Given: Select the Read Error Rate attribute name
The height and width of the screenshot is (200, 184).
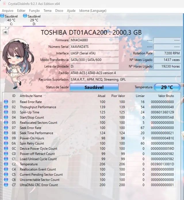Looking at the screenshot, I should point(31,102).
